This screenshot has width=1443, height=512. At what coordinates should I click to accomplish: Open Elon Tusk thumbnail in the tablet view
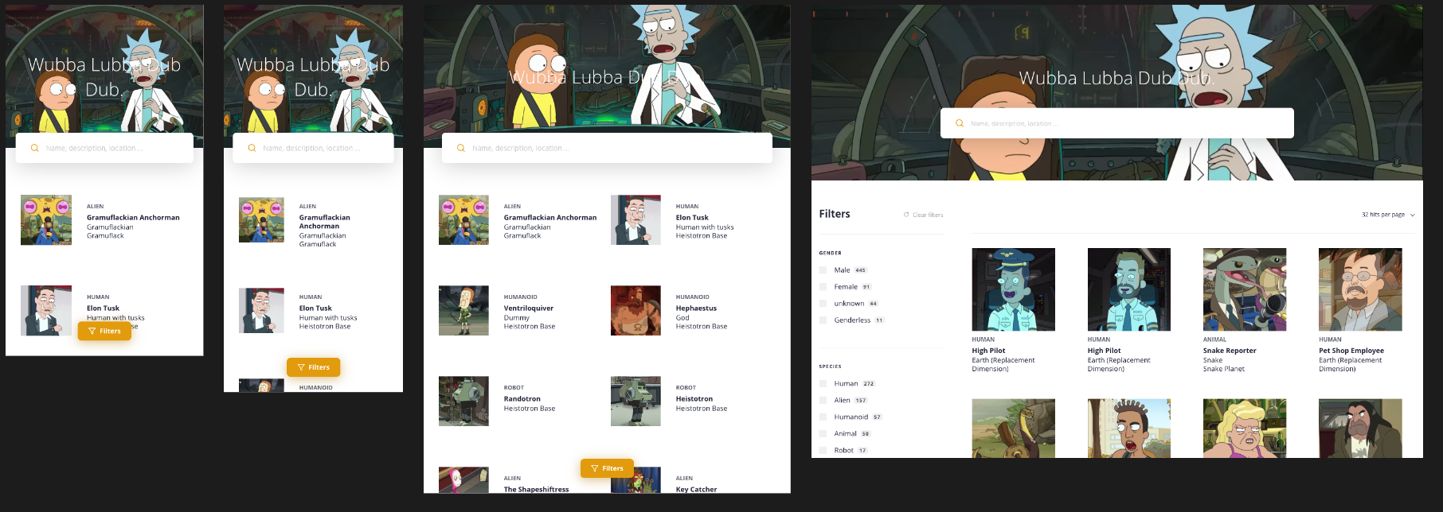pyautogui.click(x=635, y=220)
